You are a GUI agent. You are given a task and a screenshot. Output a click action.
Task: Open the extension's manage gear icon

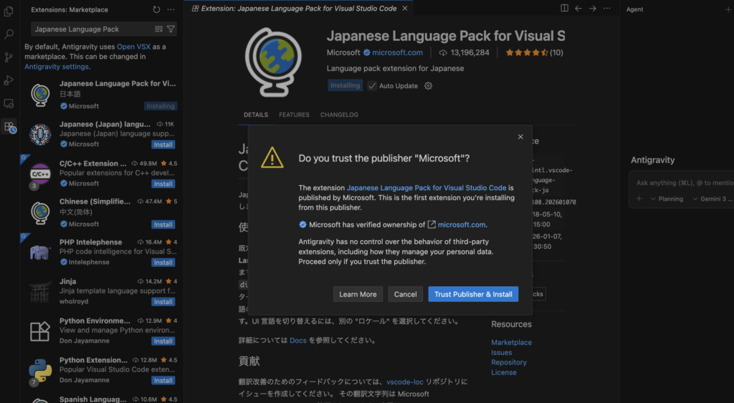click(x=429, y=86)
